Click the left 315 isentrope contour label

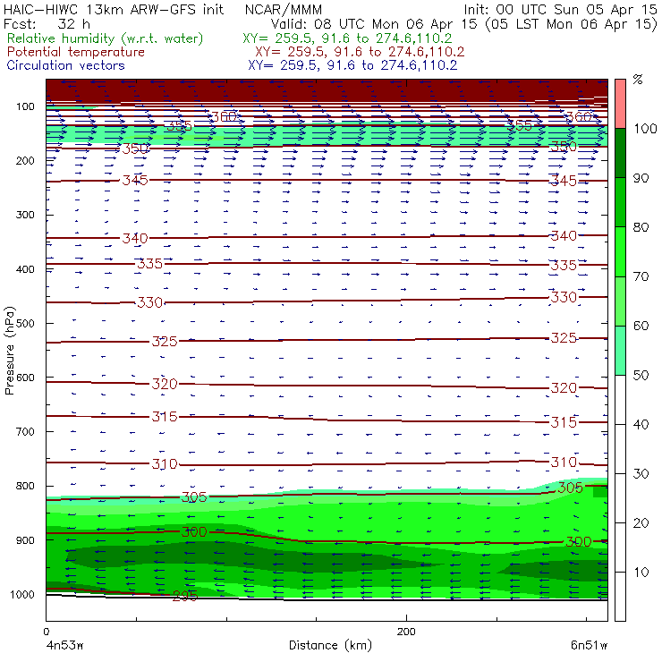click(x=165, y=417)
